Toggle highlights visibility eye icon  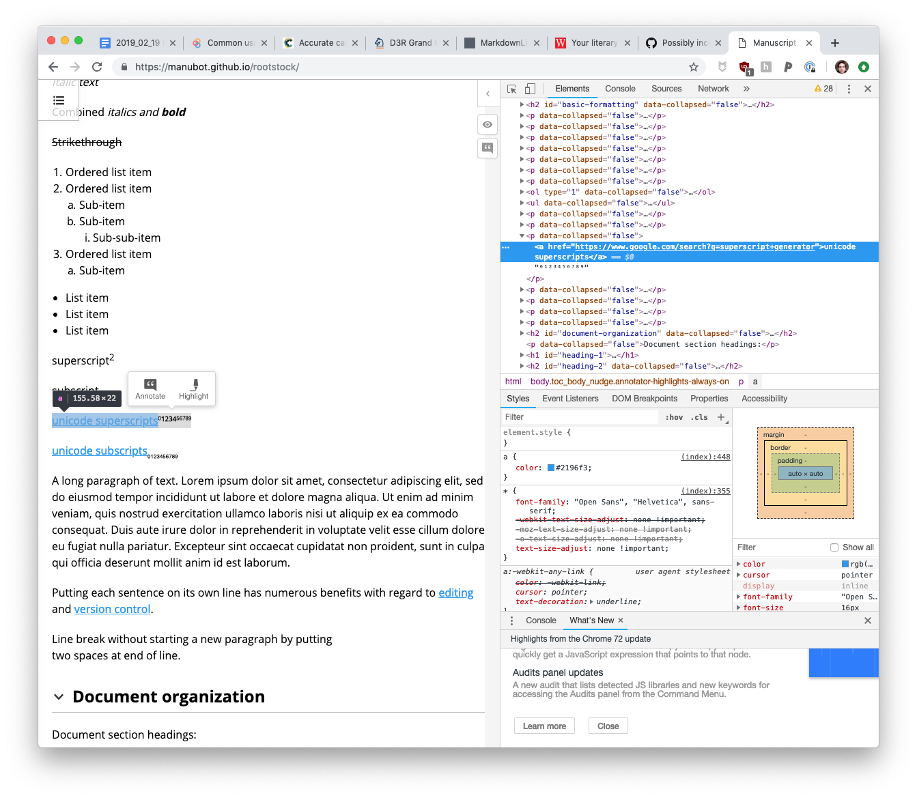488,124
